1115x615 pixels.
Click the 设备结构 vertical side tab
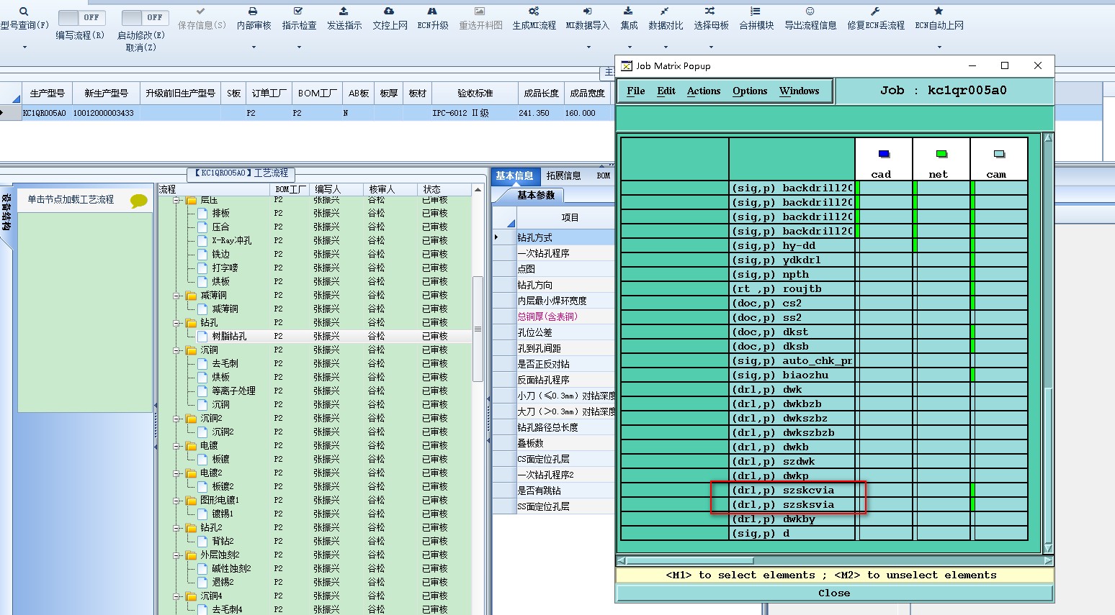6,214
